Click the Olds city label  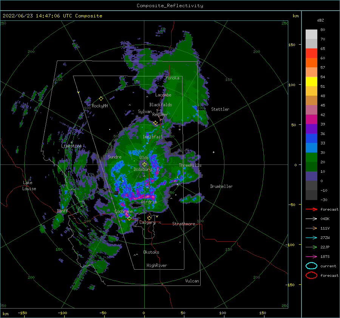click(x=144, y=158)
